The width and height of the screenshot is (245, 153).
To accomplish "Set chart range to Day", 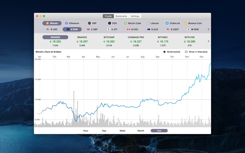I will (x=104, y=131).
